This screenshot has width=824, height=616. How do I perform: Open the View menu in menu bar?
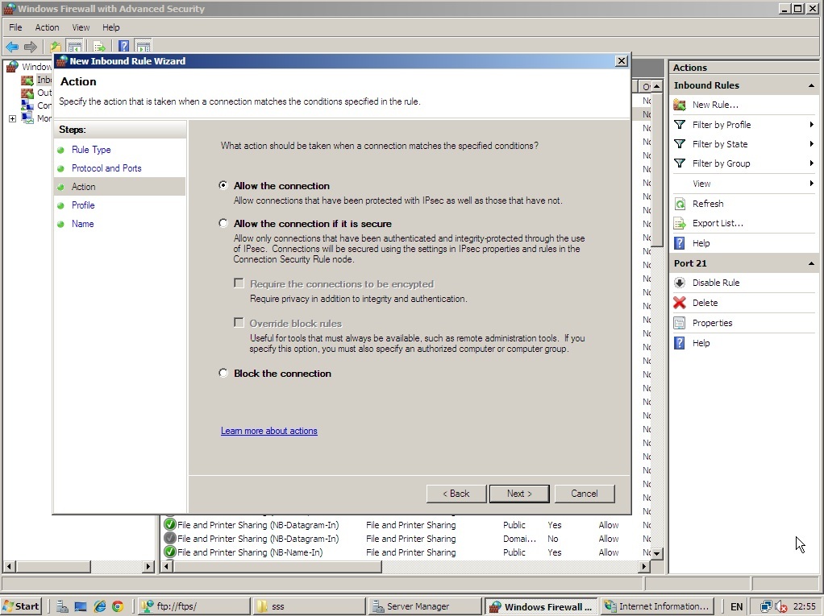pos(81,27)
